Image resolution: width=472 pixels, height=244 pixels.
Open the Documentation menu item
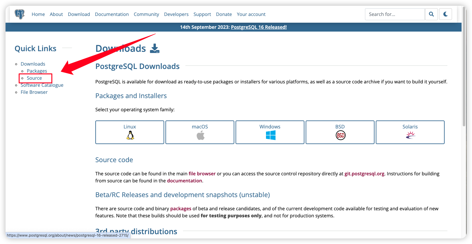112,14
